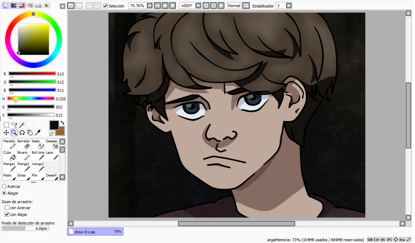Select the Acercar radio option
This screenshot has height=243, width=415.
point(4,186)
